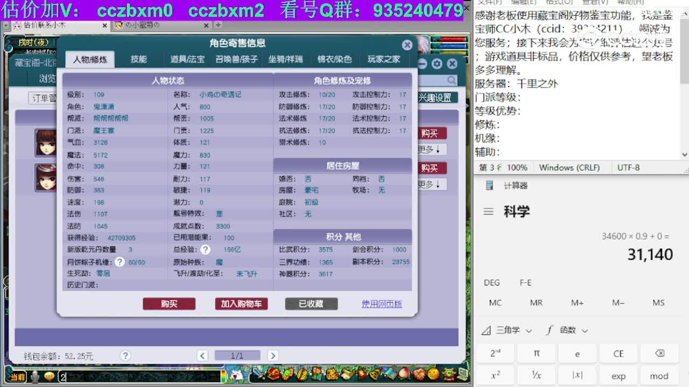This screenshot has height=387, width=689.
Task: Open the 订单管 dropdown in 藏宝阁
Action: 43,98
